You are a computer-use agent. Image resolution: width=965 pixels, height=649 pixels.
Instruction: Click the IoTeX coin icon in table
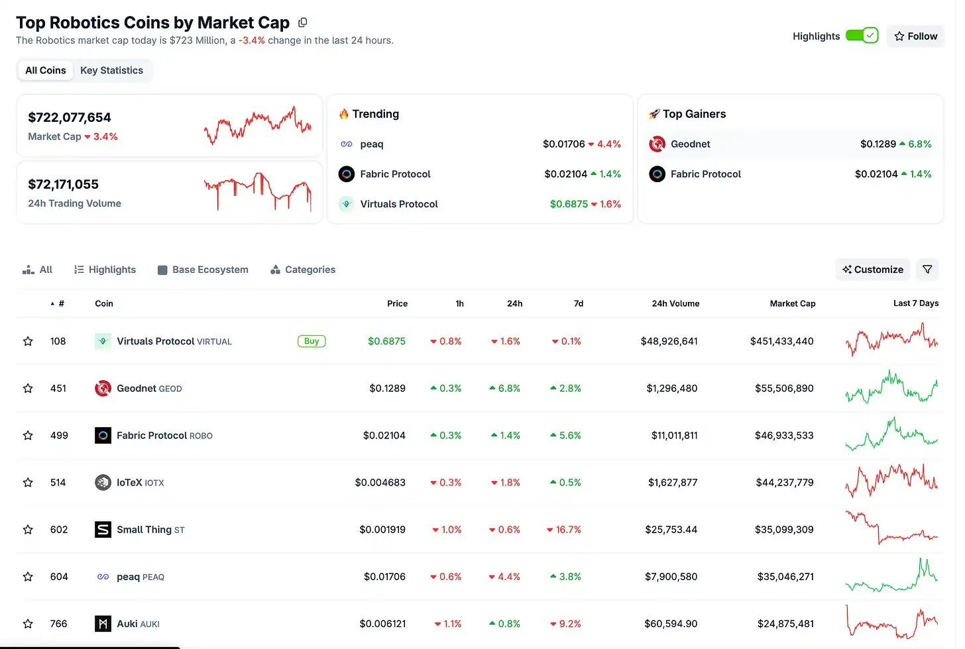103,483
